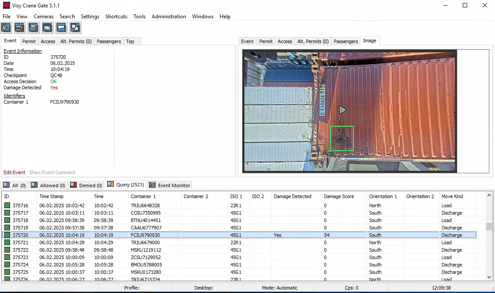
Task: Select row with container TRIU6679000
Action: tap(145, 242)
